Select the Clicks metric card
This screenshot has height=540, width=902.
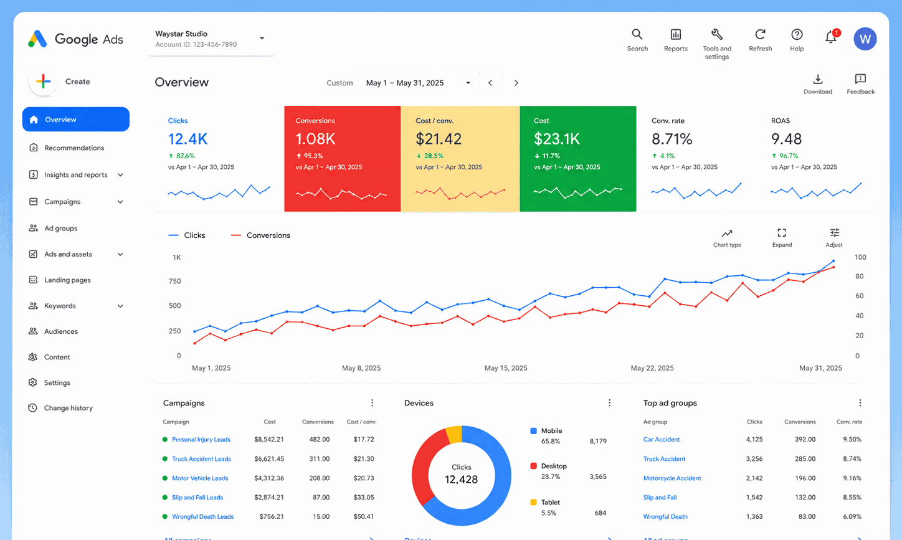tap(219, 159)
